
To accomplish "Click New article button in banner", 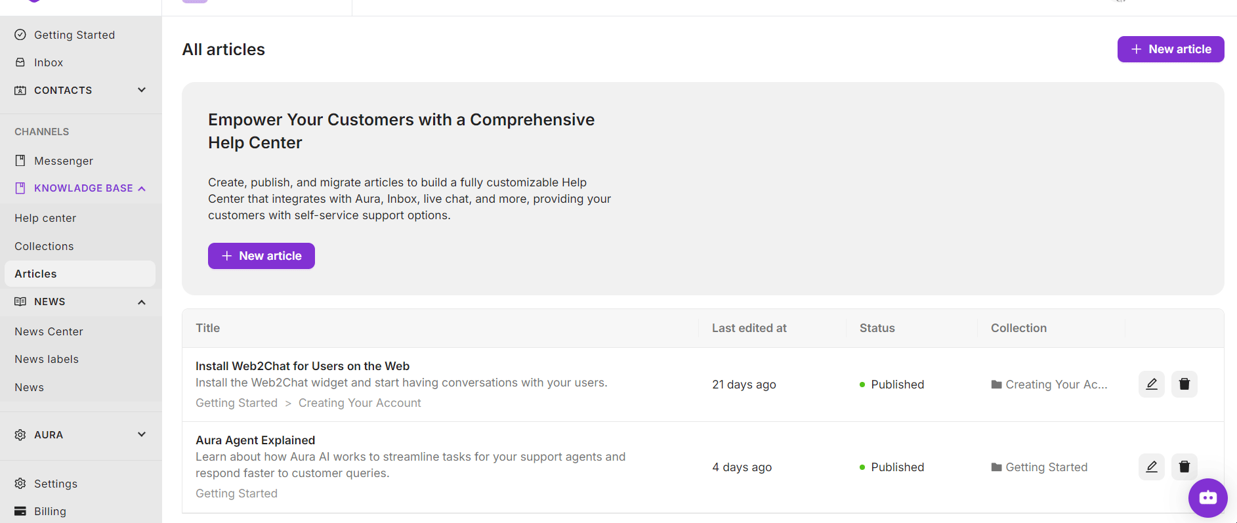I will pos(261,256).
